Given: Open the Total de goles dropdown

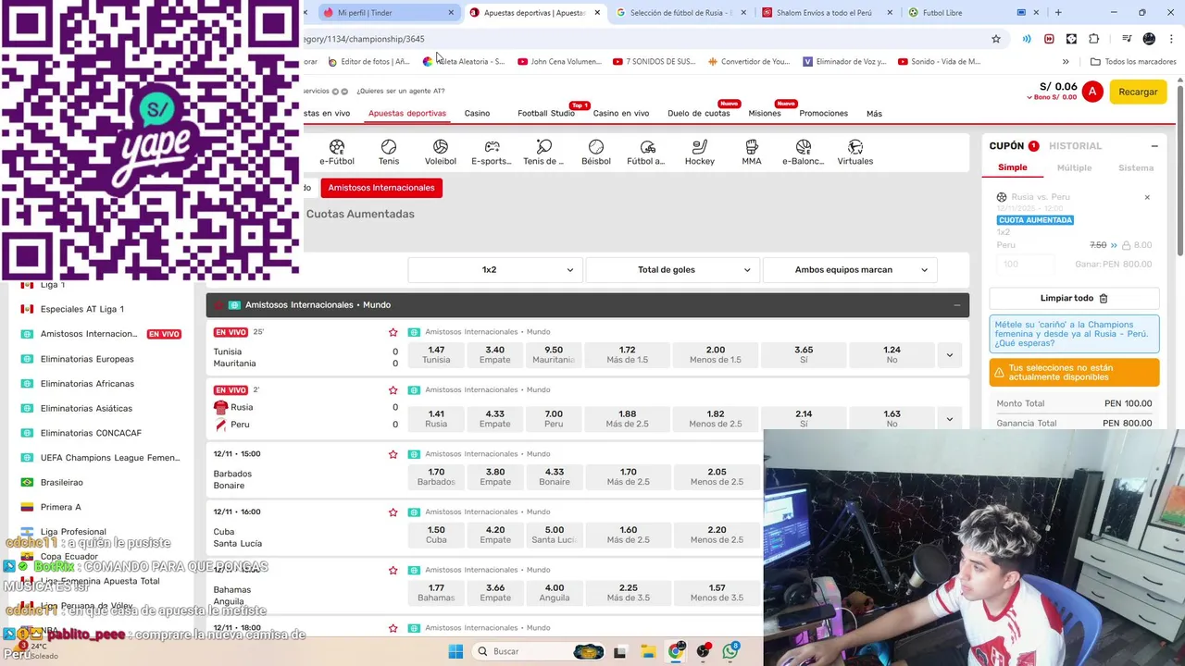Looking at the screenshot, I should (673, 270).
